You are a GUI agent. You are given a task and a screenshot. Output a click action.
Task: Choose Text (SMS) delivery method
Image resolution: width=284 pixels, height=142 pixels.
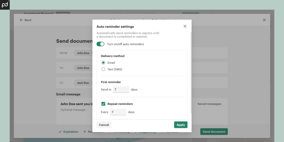click(x=103, y=69)
